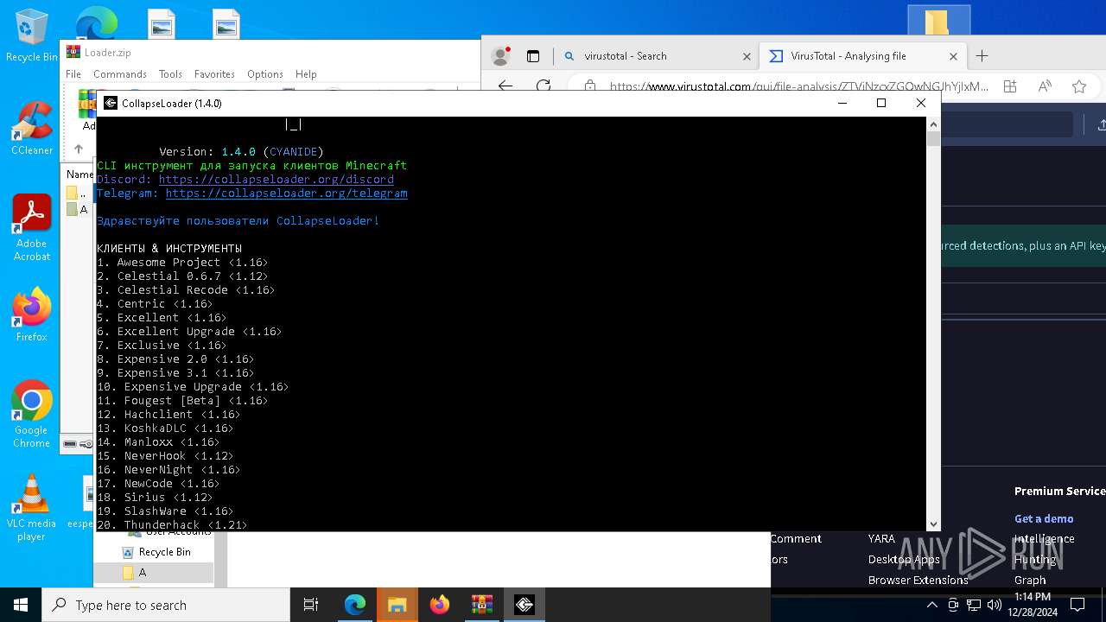
Task: Click the Read aloud icon in Edge
Action: (x=1045, y=86)
